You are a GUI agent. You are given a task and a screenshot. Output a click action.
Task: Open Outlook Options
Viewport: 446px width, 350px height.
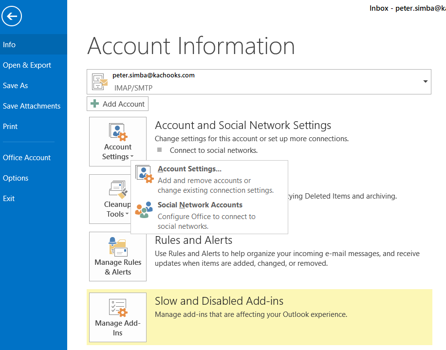click(34, 178)
